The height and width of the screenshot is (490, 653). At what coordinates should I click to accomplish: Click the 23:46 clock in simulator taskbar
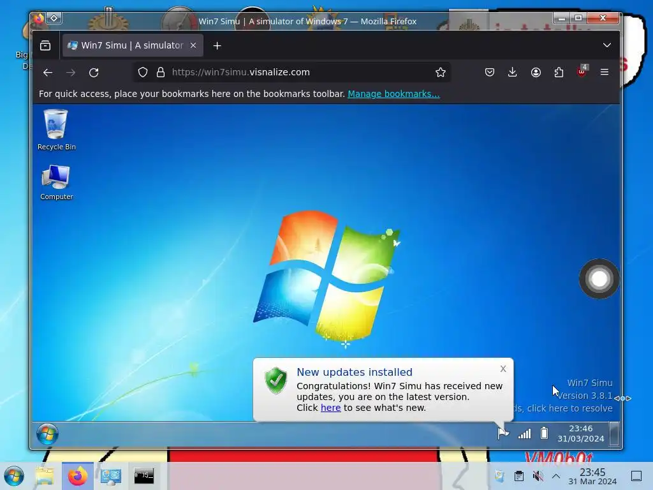(x=581, y=433)
